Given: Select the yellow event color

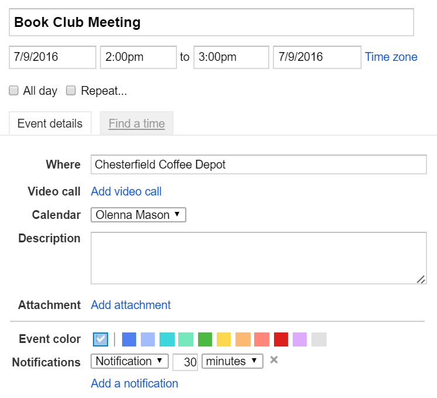Looking at the screenshot, I should click(x=224, y=339).
